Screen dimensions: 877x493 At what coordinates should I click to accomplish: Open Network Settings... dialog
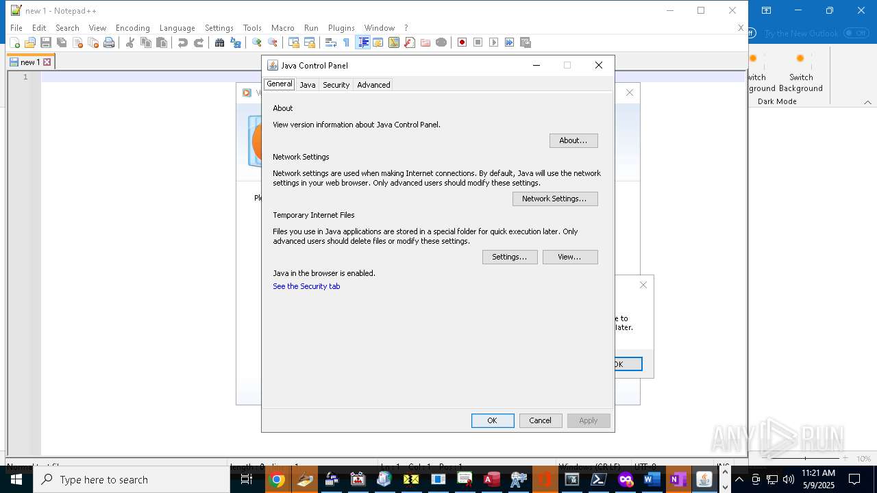(555, 199)
